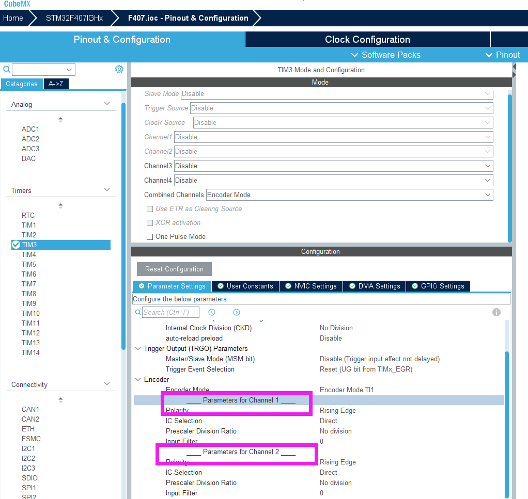The image size is (528, 499).
Task: Collapse the Timers category
Action: (107, 190)
